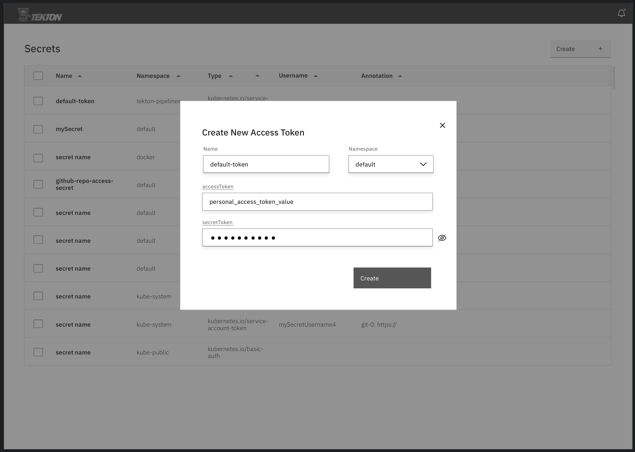Screen dimensions: 635x452
Task: Click the plus icon on the Create button
Action: click(x=600, y=49)
